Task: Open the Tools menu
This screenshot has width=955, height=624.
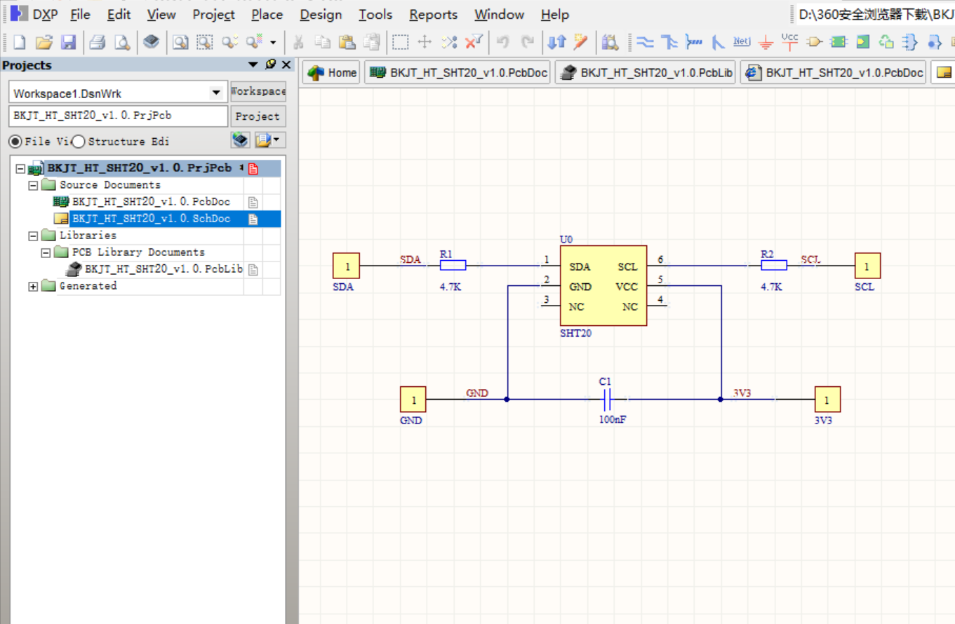Action: point(375,14)
